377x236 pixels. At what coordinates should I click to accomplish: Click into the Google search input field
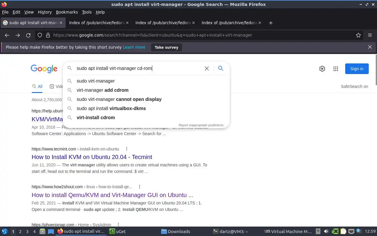138,68
